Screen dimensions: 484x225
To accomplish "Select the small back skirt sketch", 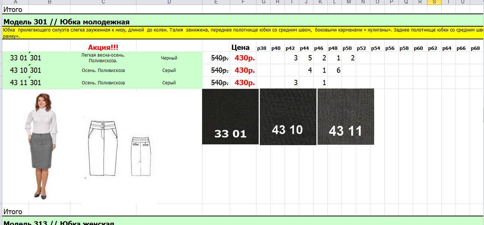I will coord(141,156).
